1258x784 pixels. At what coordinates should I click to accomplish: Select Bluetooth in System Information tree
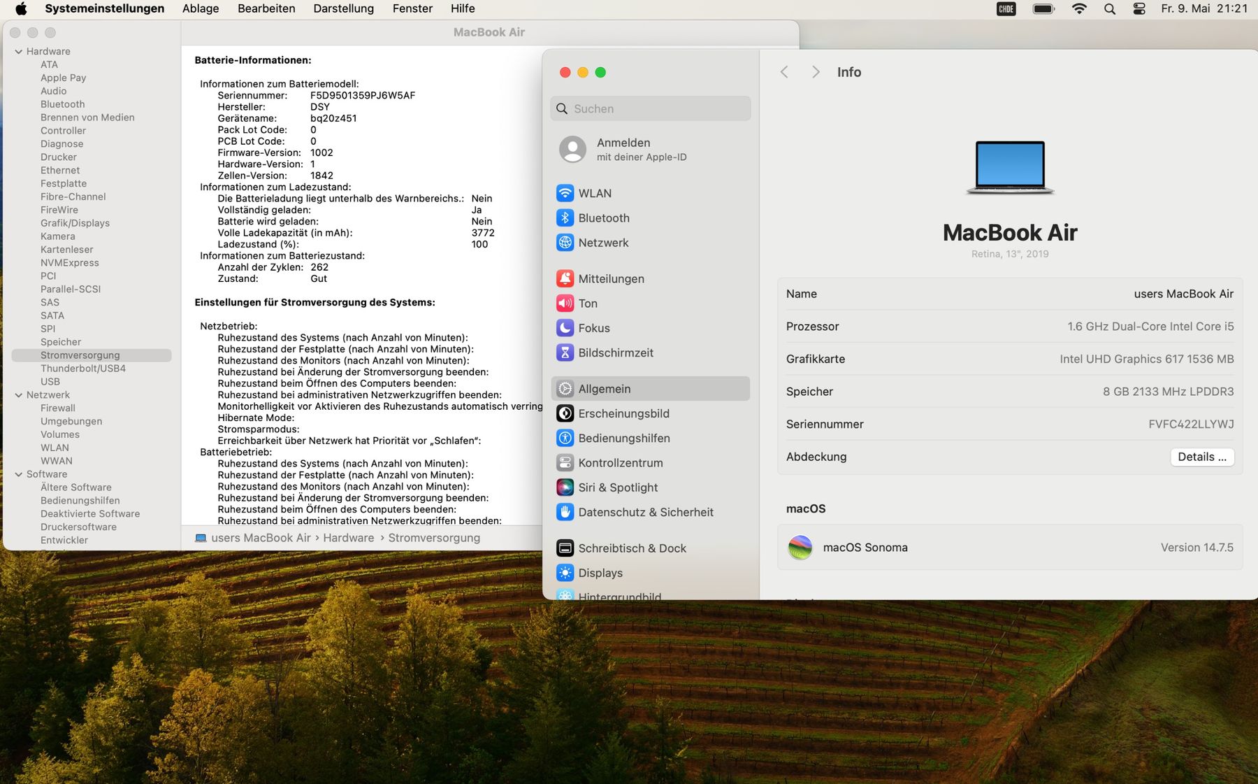[62, 104]
